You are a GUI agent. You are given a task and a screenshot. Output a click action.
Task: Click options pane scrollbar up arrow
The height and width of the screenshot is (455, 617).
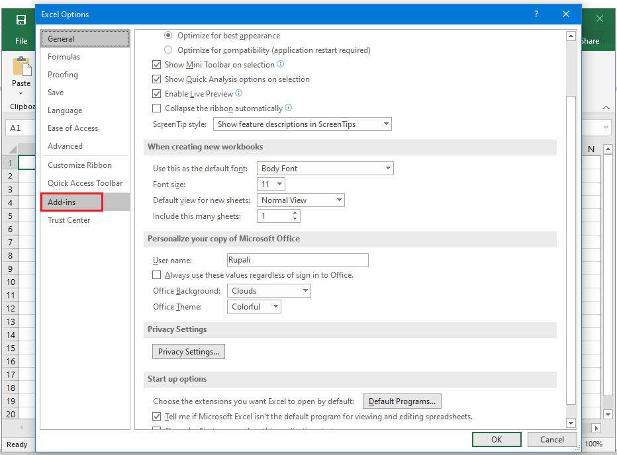pos(571,36)
